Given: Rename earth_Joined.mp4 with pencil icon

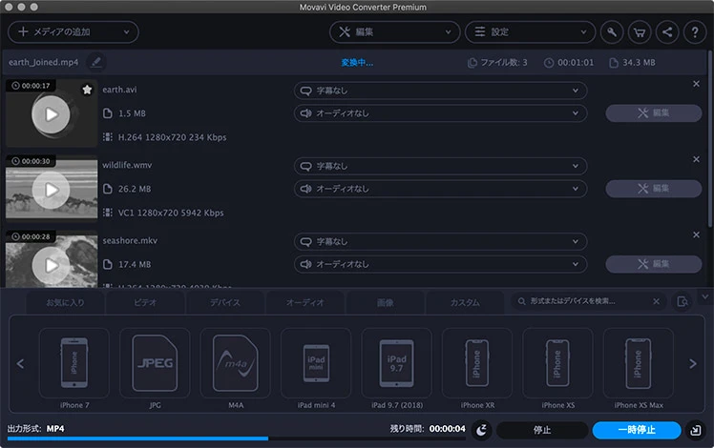Looking at the screenshot, I should pyautogui.click(x=96, y=62).
